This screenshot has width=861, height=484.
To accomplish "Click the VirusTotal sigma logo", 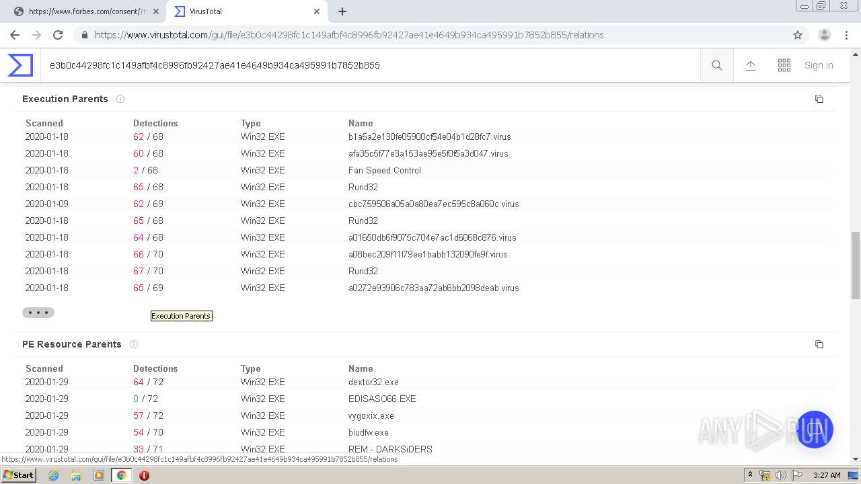I will point(20,65).
